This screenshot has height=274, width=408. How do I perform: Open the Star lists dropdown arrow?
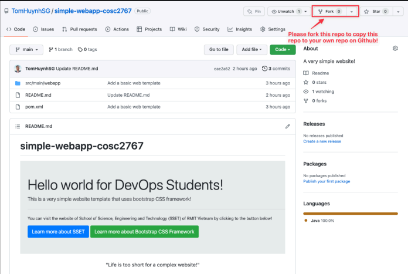[398, 12]
